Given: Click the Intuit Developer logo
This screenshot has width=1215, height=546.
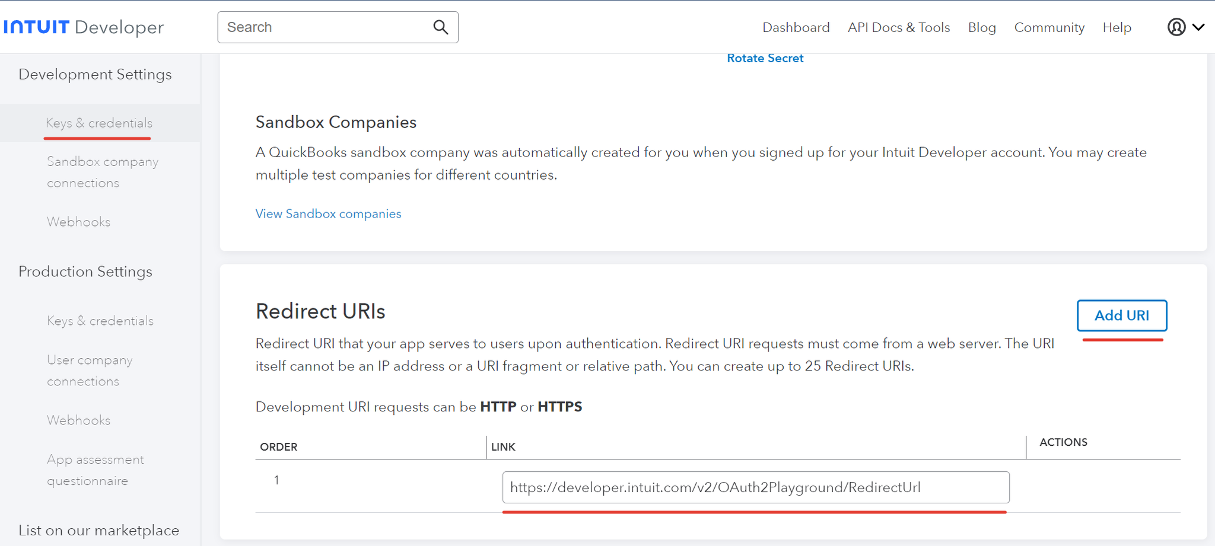Looking at the screenshot, I should 84,27.
